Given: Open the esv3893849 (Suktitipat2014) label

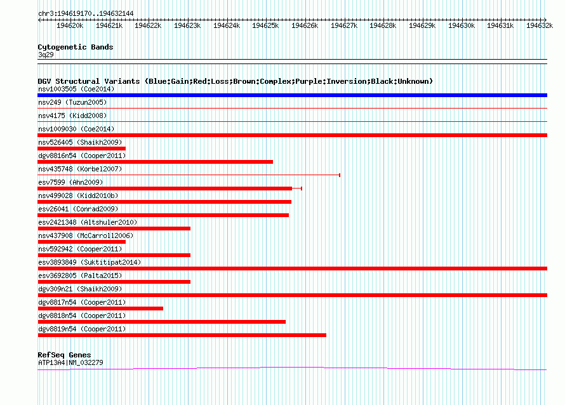Looking at the screenshot, I should pos(90,262).
